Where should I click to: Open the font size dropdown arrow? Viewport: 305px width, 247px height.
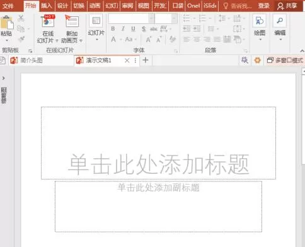coord(174,18)
